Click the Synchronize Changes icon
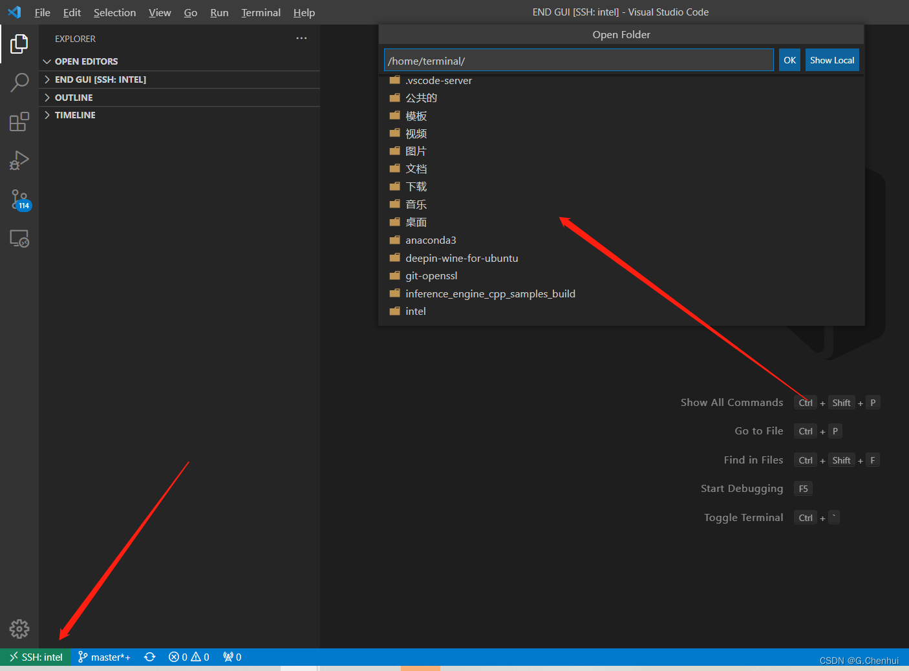This screenshot has width=909, height=671. coord(150,657)
